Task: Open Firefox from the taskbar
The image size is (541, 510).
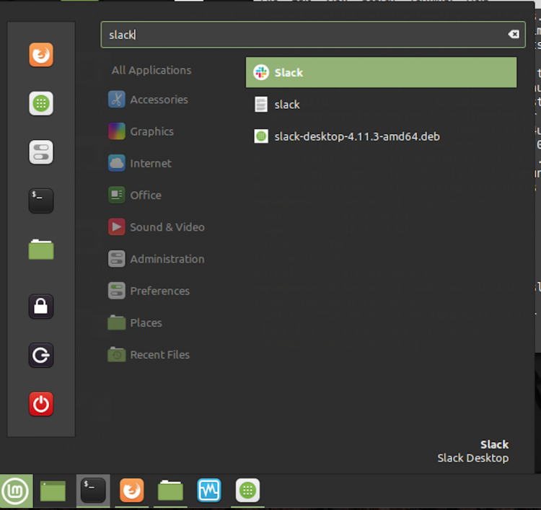Action: click(x=132, y=491)
